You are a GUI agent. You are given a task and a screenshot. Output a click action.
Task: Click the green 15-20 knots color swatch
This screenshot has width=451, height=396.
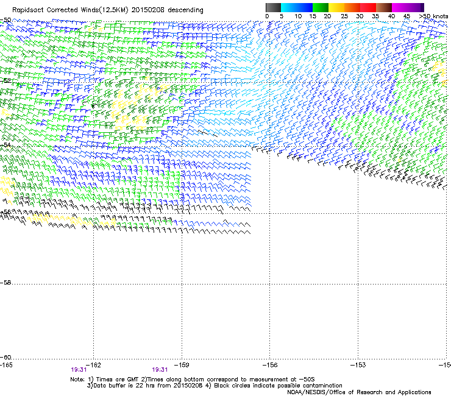[321, 7]
